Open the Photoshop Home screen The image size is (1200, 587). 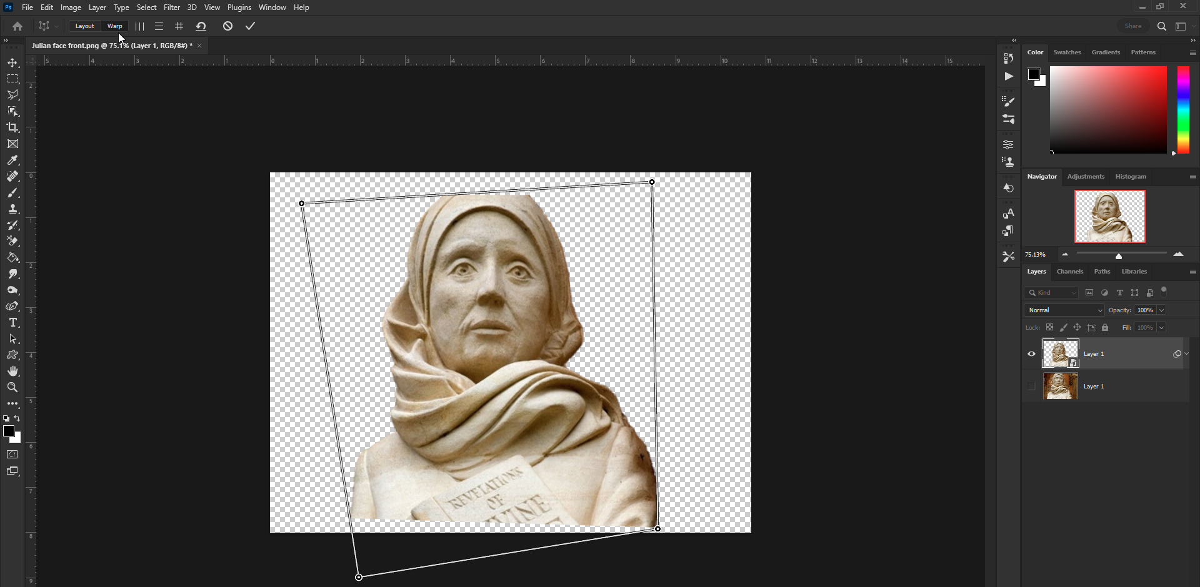[x=16, y=26]
